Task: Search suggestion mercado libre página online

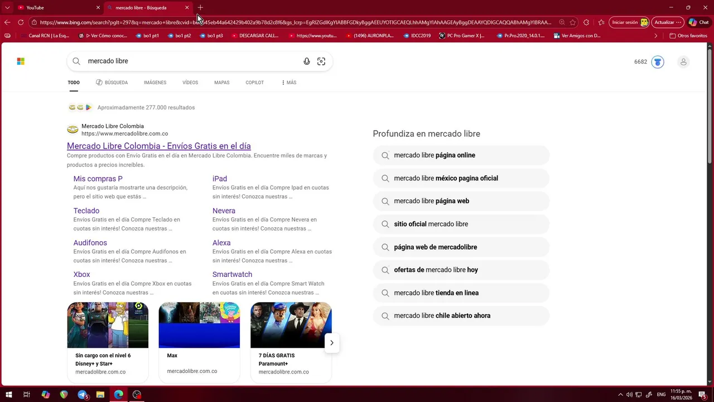Action: [x=461, y=155]
